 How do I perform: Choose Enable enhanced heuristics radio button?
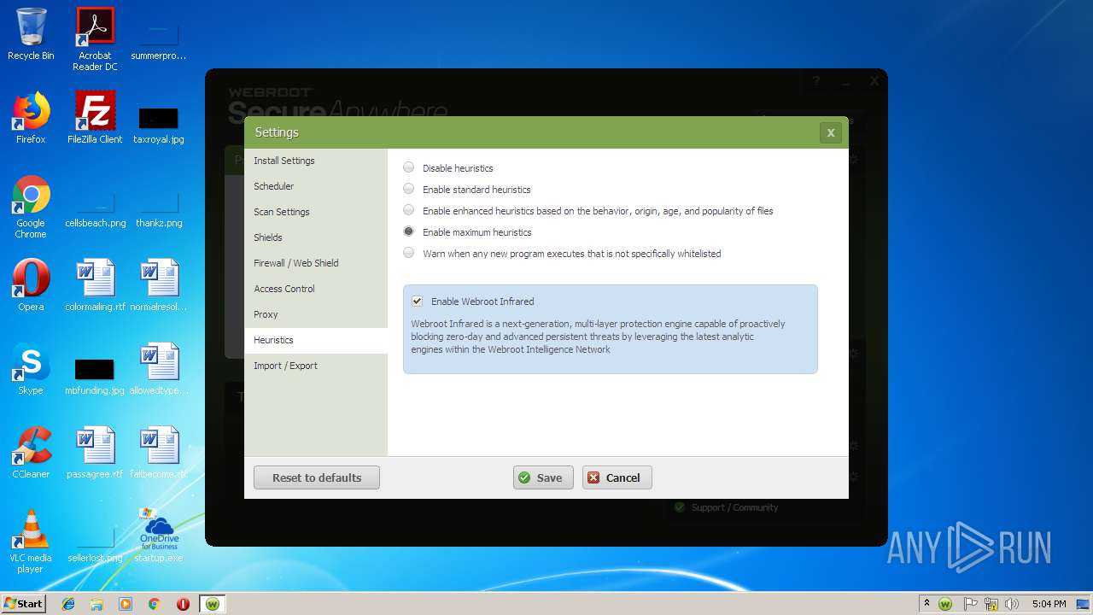408,210
